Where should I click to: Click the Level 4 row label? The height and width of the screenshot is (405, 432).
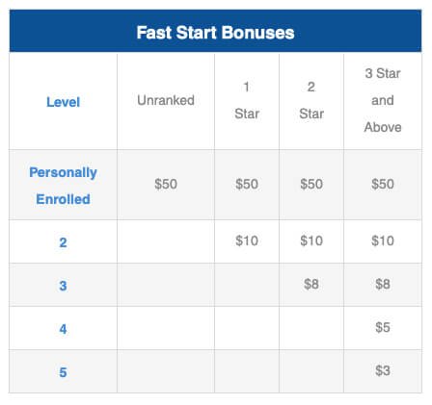pyautogui.click(x=63, y=329)
